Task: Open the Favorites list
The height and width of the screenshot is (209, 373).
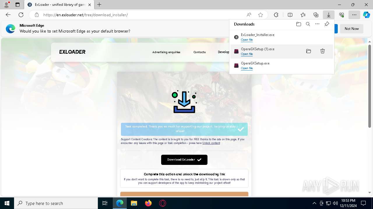Action: tap(303, 15)
